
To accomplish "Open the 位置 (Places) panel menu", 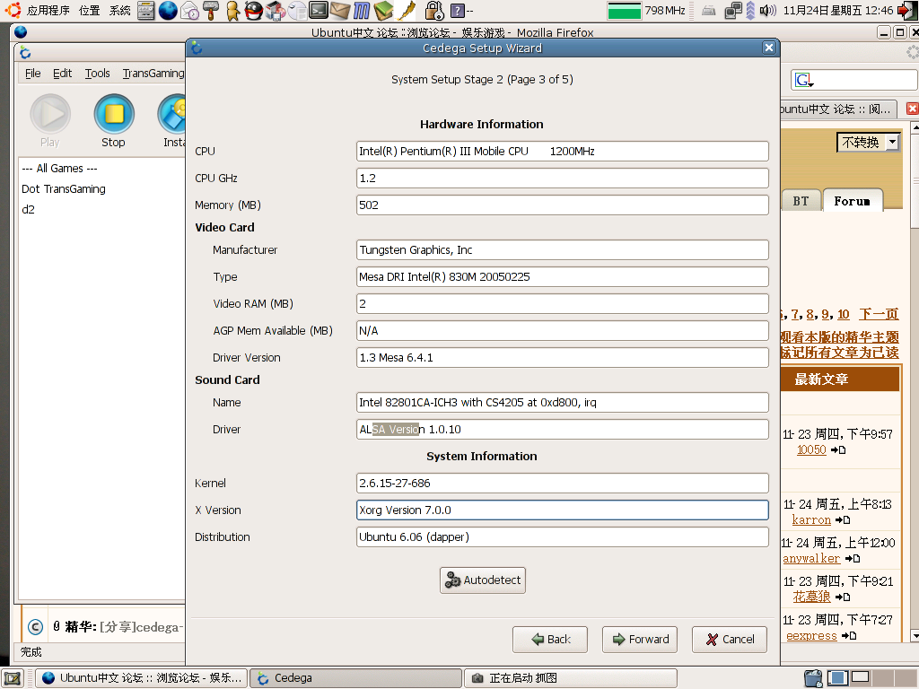I will point(89,10).
